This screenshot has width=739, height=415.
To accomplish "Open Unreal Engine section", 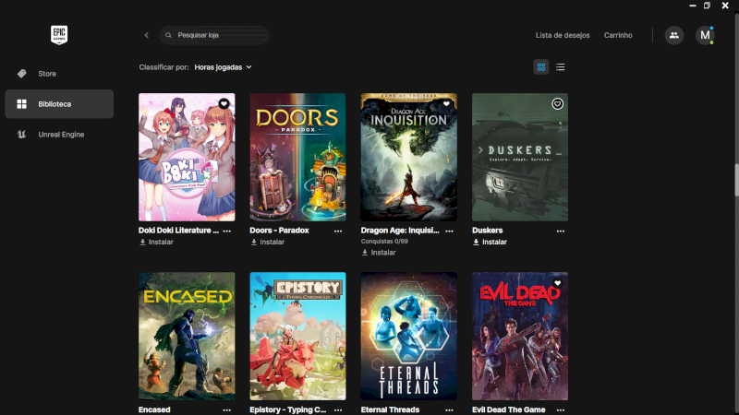I will 59,135.
